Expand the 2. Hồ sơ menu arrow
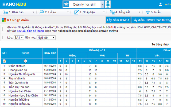 click(x=68, y=12)
